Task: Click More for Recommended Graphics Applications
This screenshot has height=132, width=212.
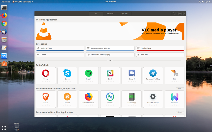Action: tap(180, 112)
